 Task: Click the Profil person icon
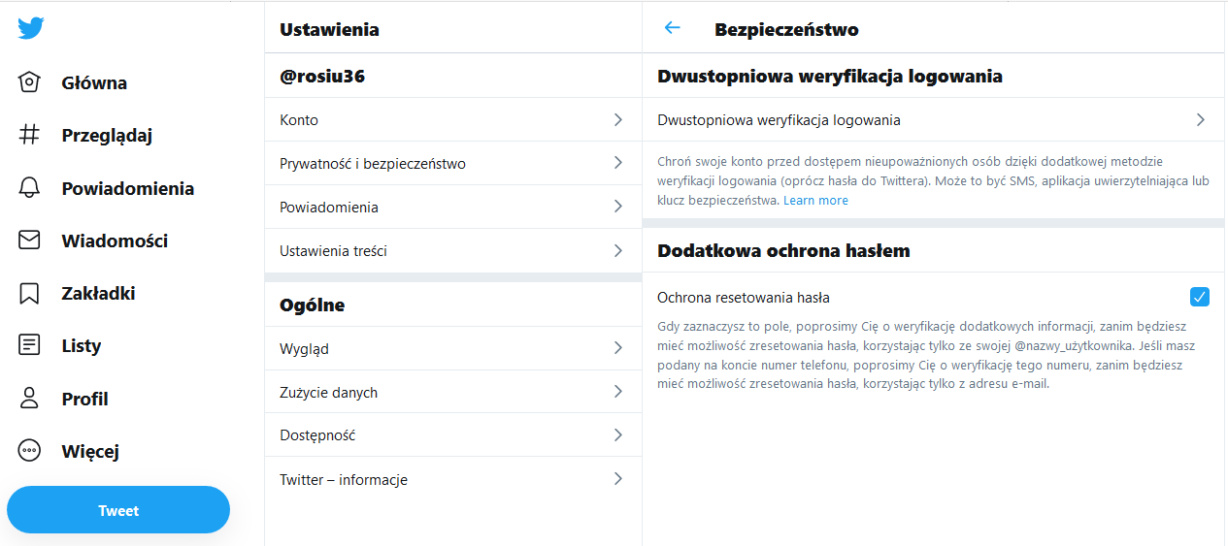point(30,399)
